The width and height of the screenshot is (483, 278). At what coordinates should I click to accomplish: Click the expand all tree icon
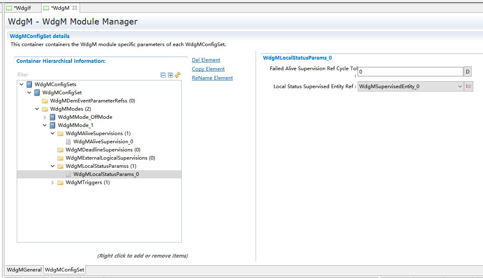(171, 75)
